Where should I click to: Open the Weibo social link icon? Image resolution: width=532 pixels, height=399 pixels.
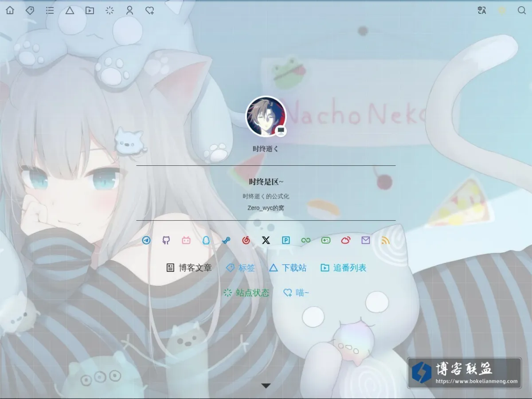(x=346, y=240)
